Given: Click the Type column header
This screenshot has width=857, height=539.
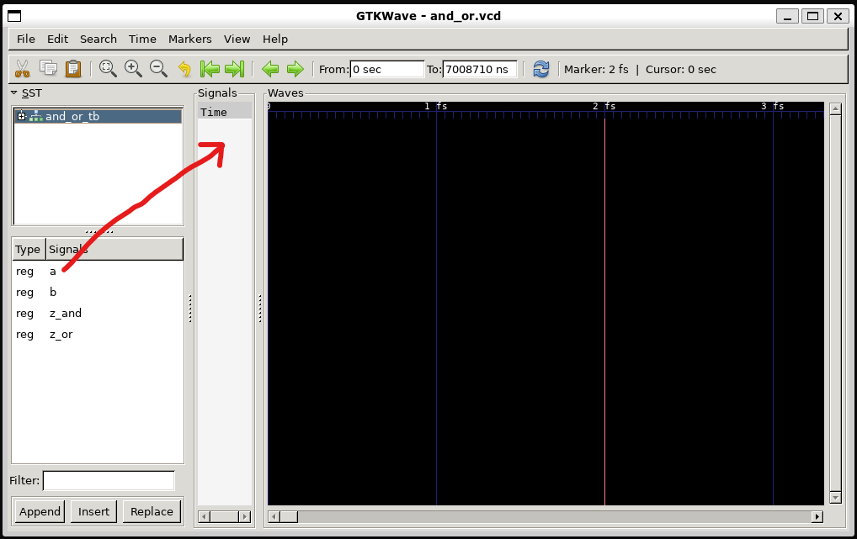Looking at the screenshot, I should tap(29, 249).
